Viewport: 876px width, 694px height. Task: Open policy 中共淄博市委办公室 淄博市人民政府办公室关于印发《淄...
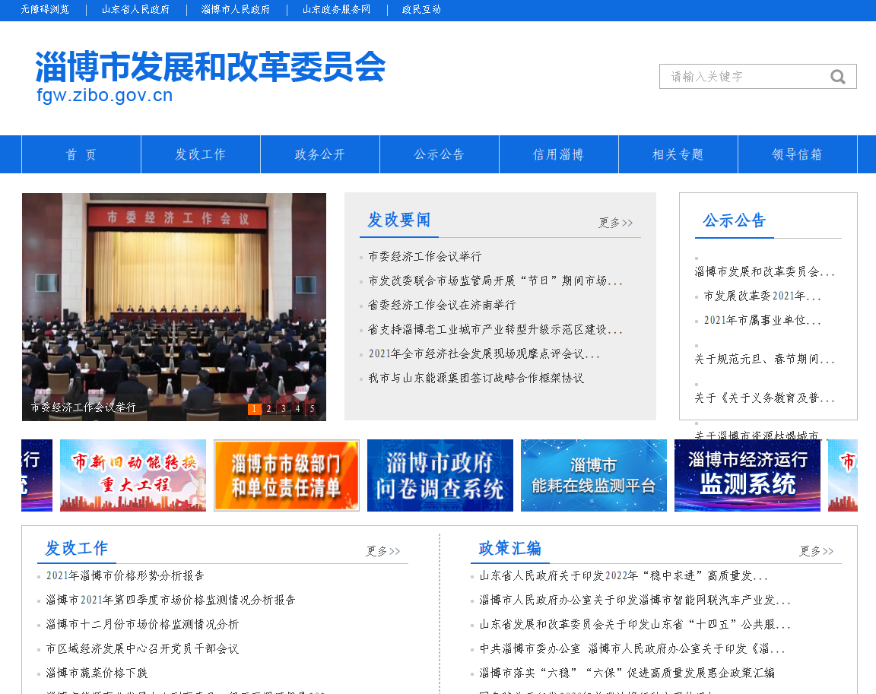point(632,649)
